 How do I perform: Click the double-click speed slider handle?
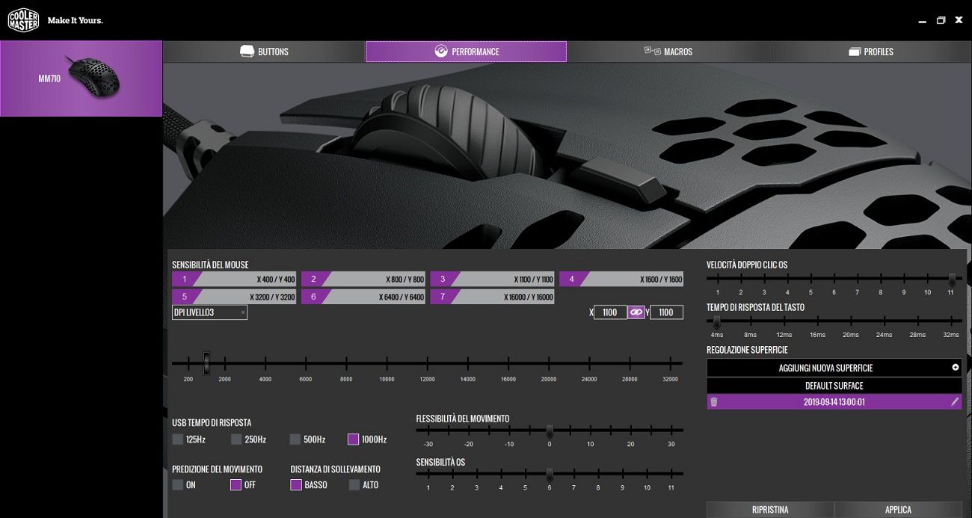coord(952,279)
